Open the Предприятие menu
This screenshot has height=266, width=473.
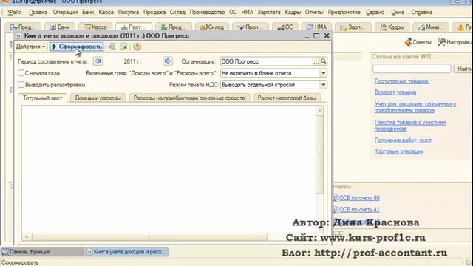coord(344,12)
